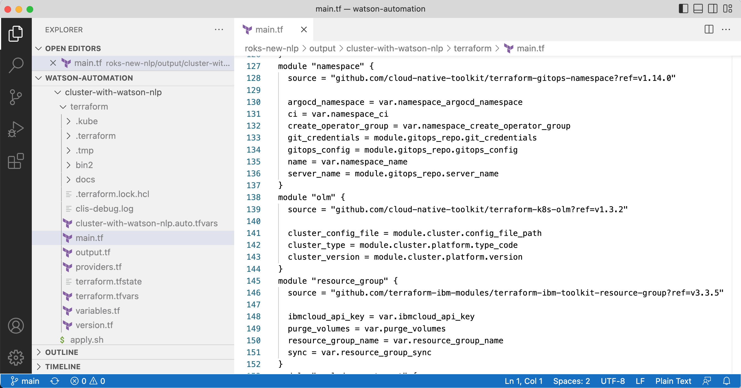Click cluster-with-watson-nlp breadcrumb segment

[394, 48]
